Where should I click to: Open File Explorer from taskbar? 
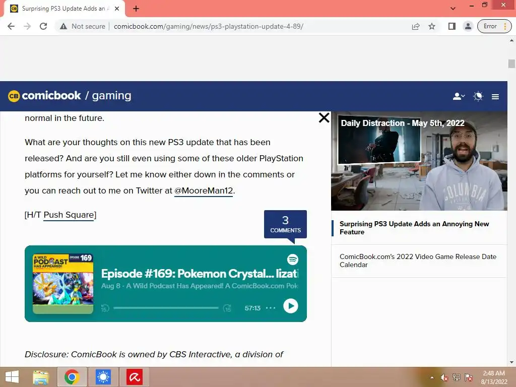[41, 377]
